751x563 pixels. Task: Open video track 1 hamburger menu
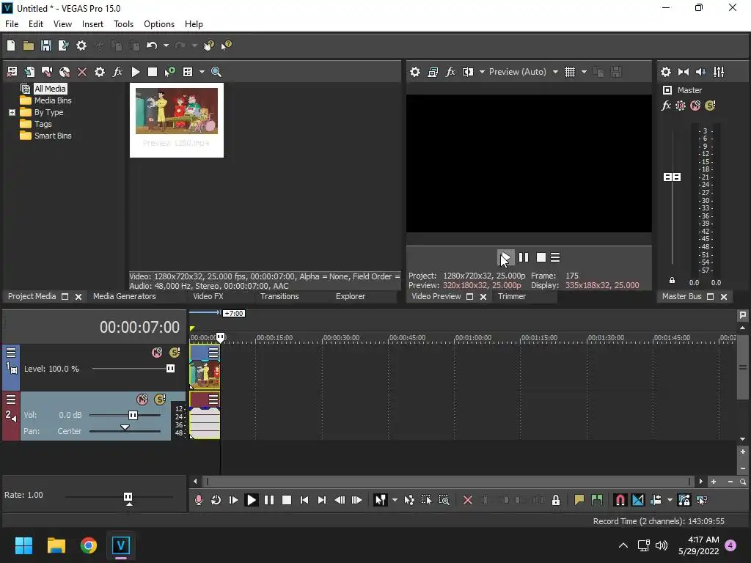tap(11, 353)
